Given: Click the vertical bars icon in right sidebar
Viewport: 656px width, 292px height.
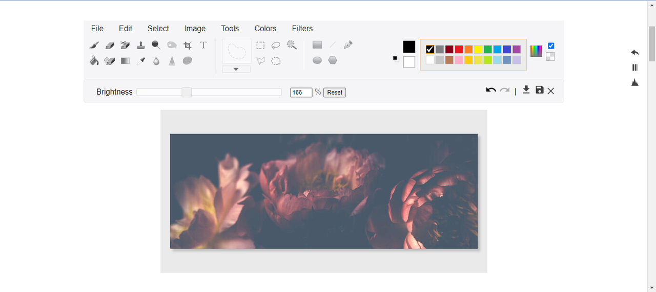Looking at the screenshot, I should [x=635, y=68].
